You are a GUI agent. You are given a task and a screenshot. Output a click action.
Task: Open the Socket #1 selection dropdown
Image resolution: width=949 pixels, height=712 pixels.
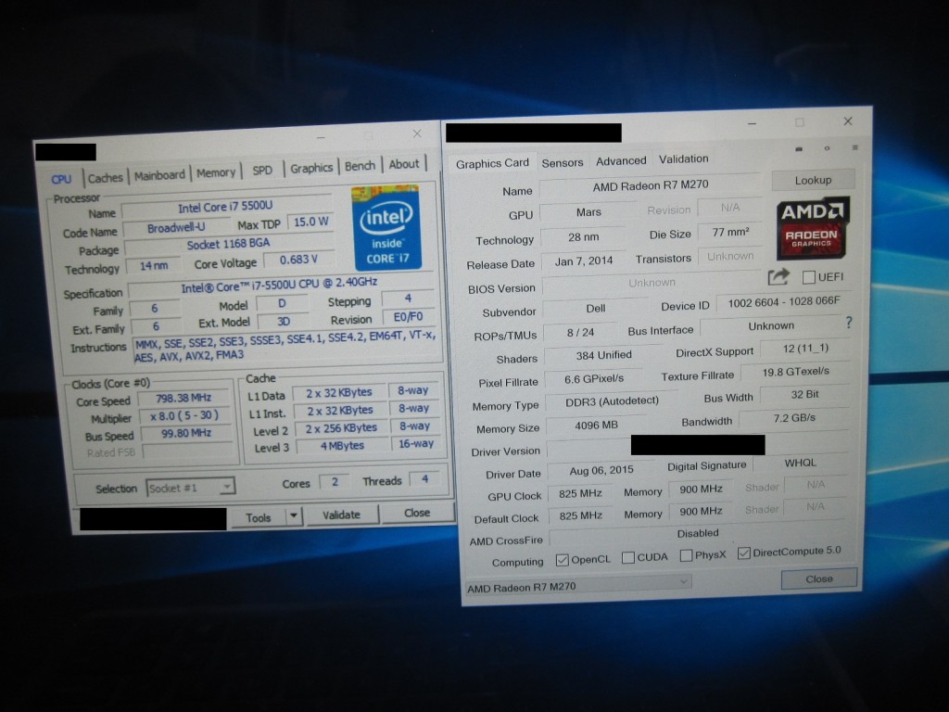click(x=190, y=488)
